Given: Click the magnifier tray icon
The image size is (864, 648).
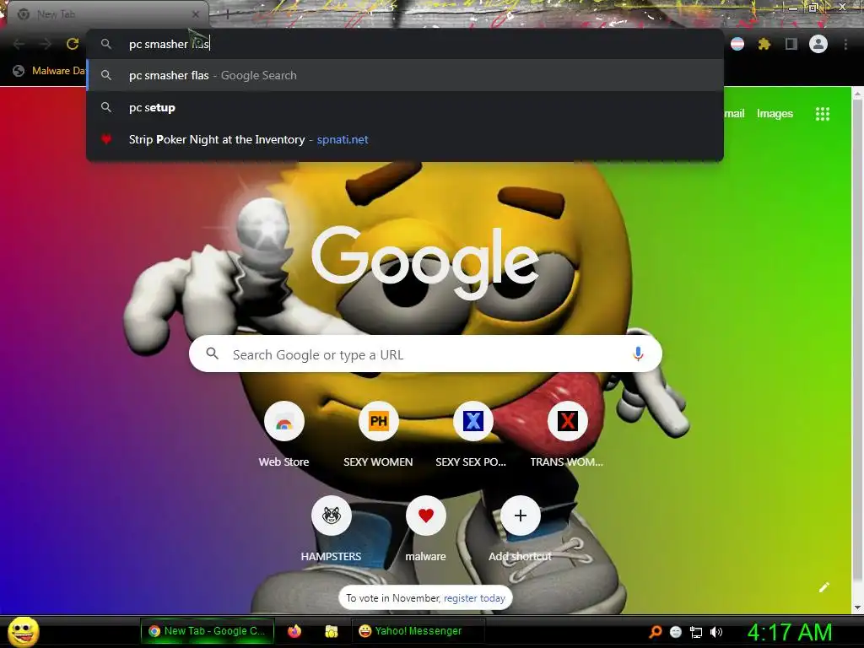Looking at the screenshot, I should (x=655, y=631).
